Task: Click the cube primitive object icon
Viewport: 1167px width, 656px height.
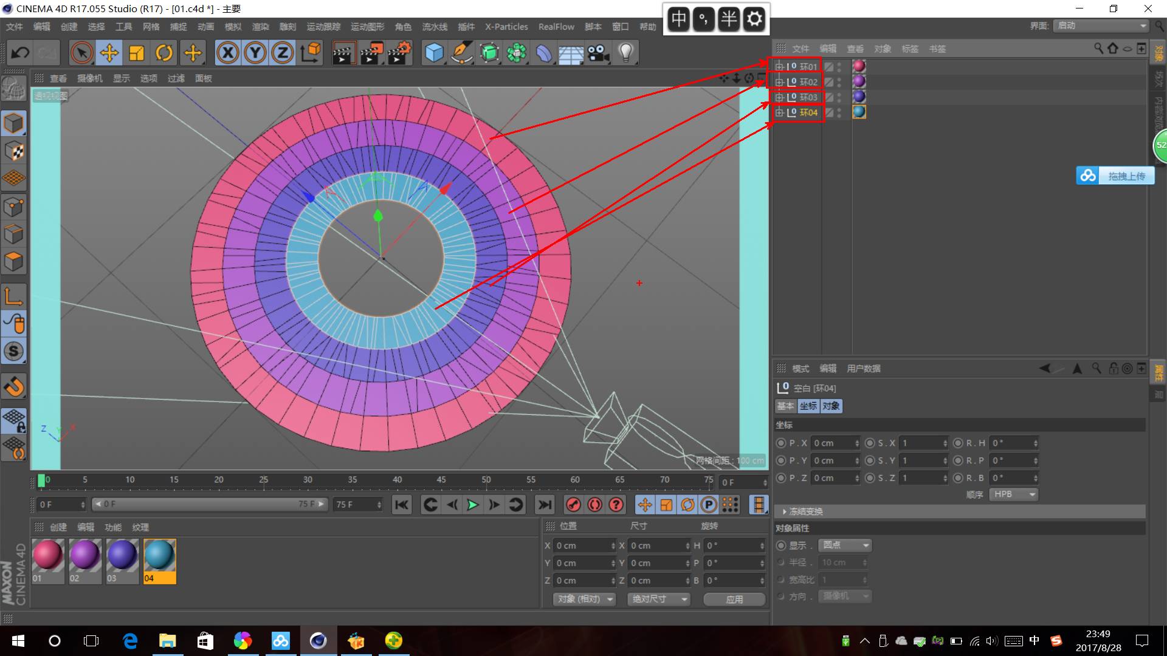Action: (434, 53)
